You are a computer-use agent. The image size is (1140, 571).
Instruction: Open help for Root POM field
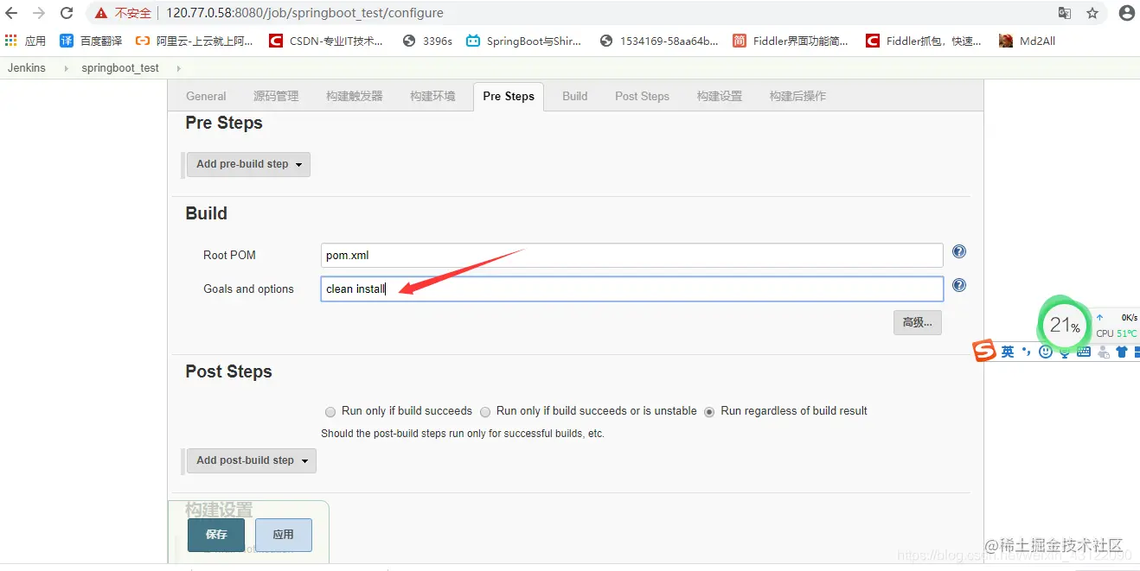tap(958, 252)
